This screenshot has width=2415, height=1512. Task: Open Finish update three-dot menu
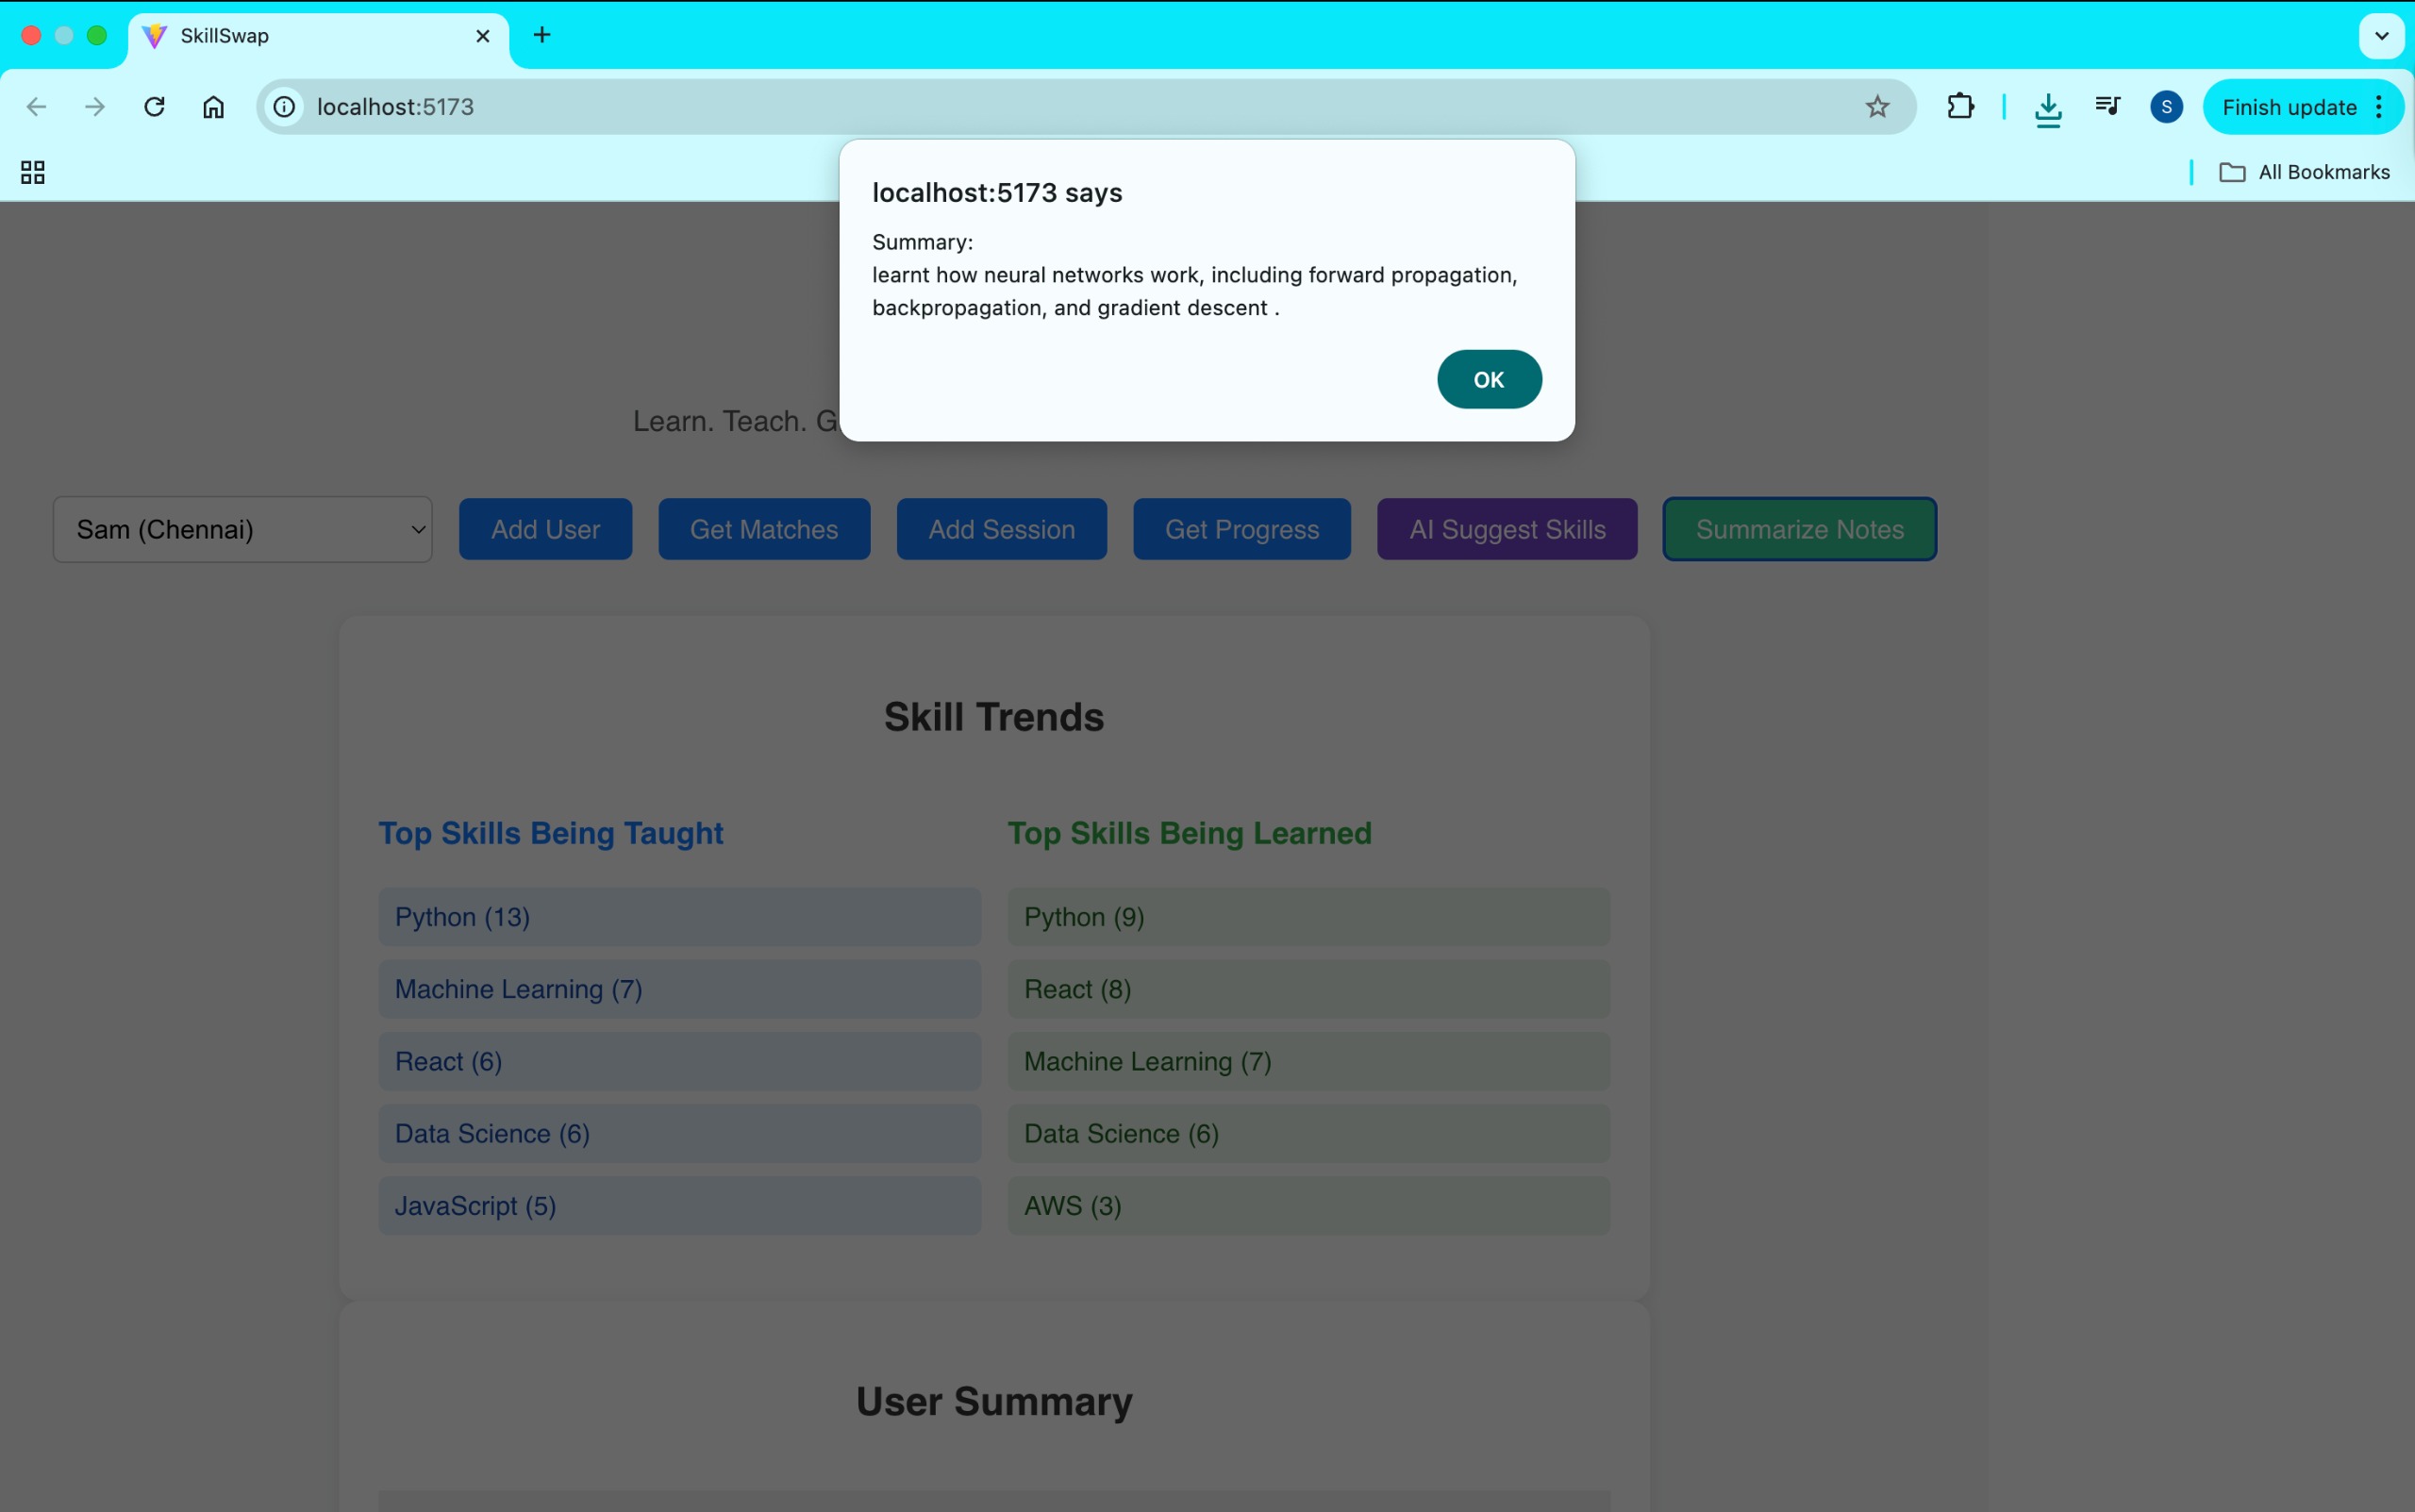2379,107
